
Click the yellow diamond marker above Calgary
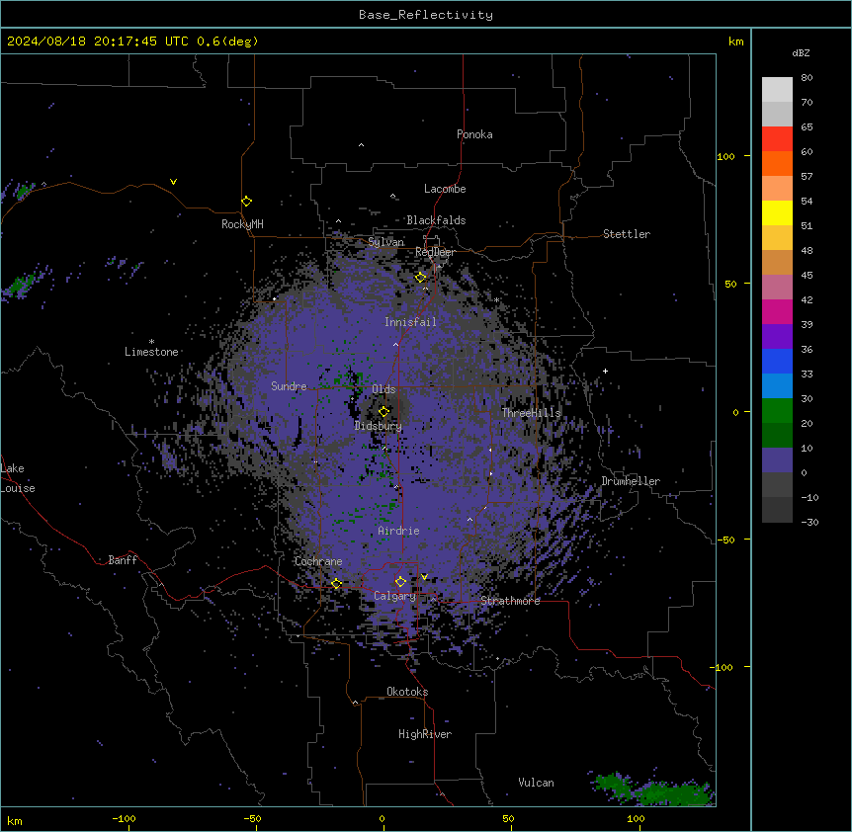400,582
